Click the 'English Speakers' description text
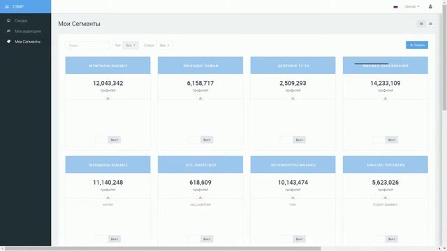 click(385, 204)
